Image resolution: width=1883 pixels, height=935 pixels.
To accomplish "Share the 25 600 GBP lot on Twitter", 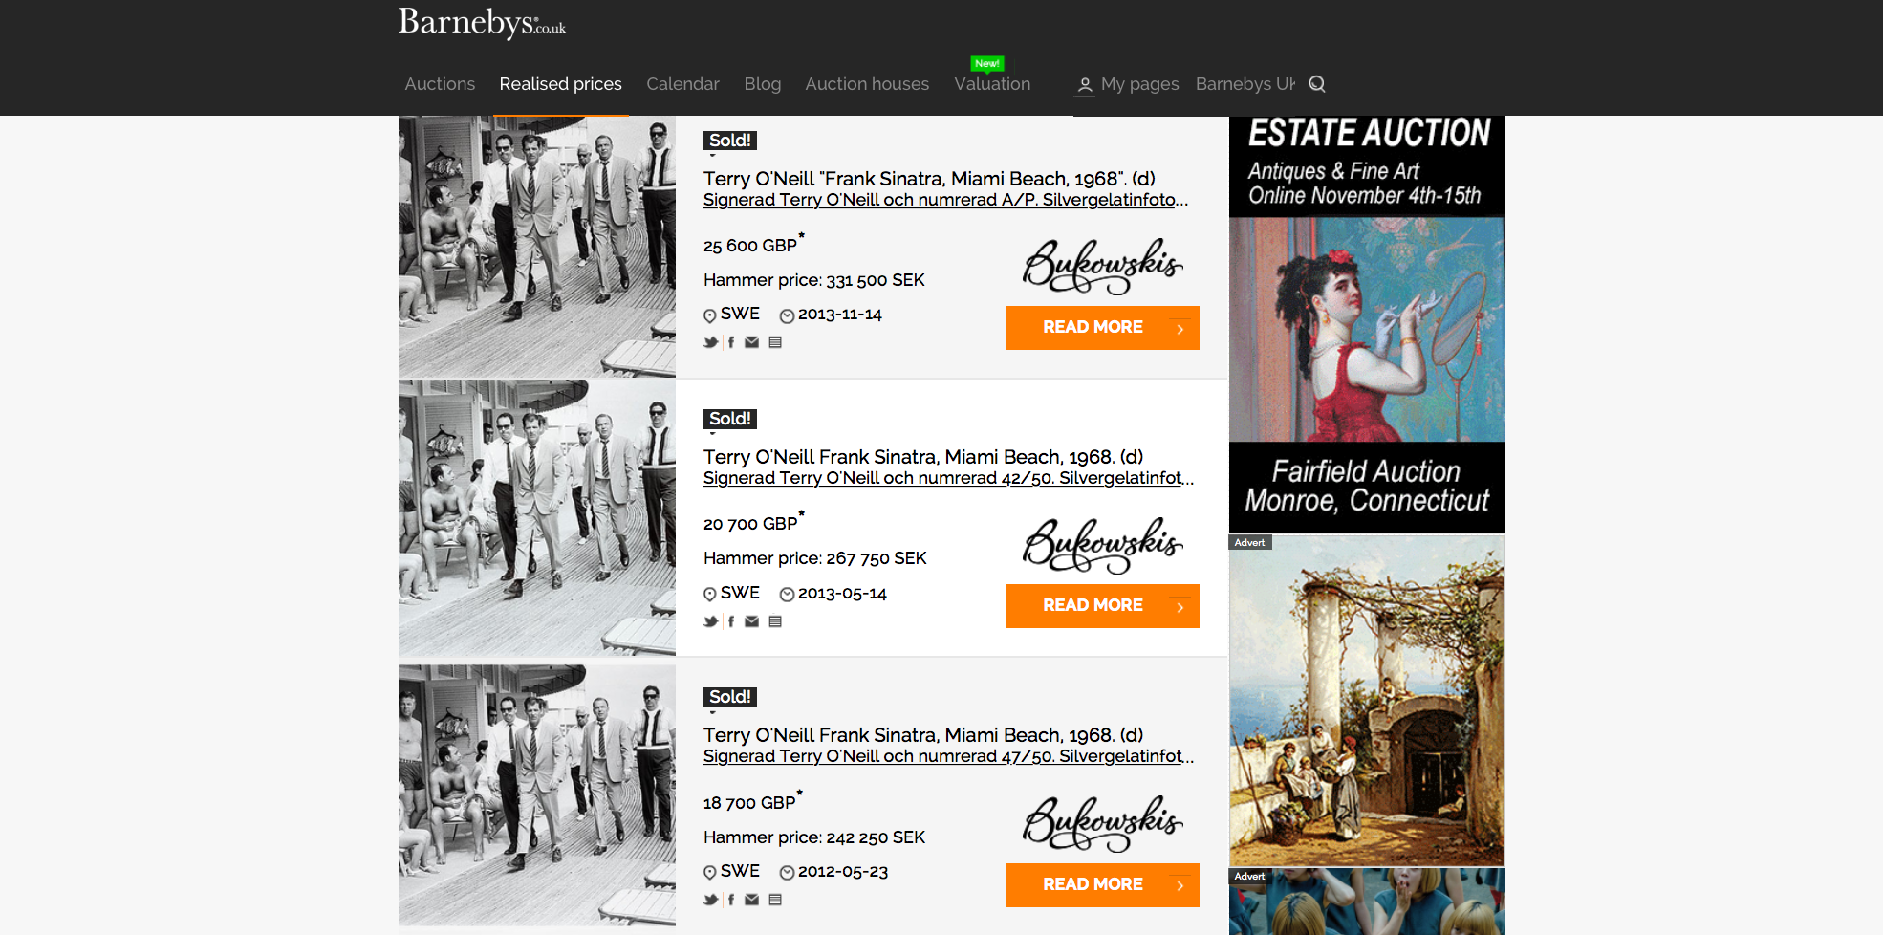I will click(x=711, y=342).
